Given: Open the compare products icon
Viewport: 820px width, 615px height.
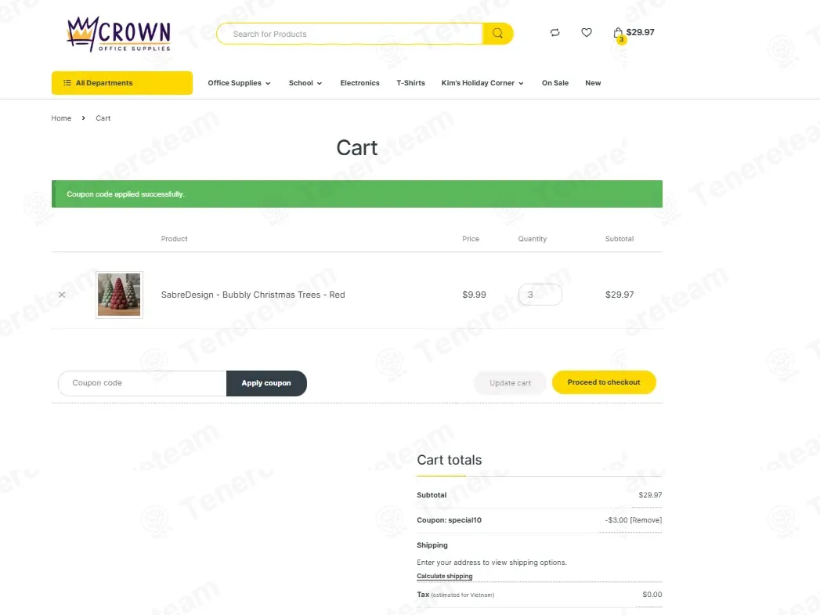Looking at the screenshot, I should point(554,32).
